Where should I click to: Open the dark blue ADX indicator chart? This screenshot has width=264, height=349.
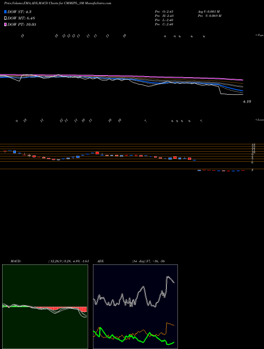click(x=135, y=307)
